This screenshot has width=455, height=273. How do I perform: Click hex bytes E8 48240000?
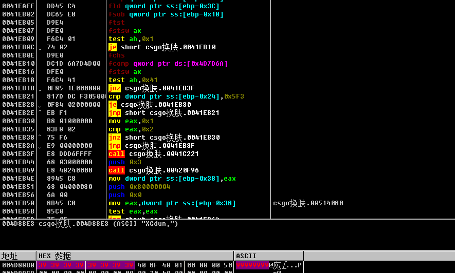[x=69, y=170]
